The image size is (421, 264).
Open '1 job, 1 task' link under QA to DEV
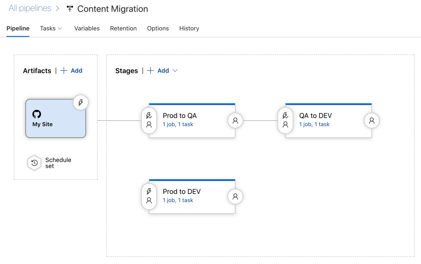pos(314,124)
